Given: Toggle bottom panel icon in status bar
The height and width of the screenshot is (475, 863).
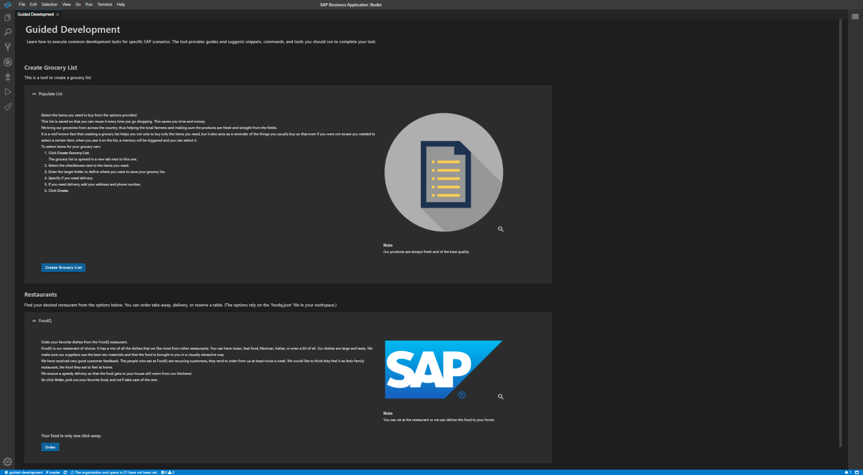Looking at the screenshot, I should click(x=857, y=472).
